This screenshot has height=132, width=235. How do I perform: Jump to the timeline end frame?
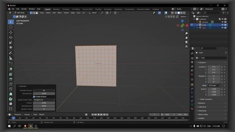point(107,115)
